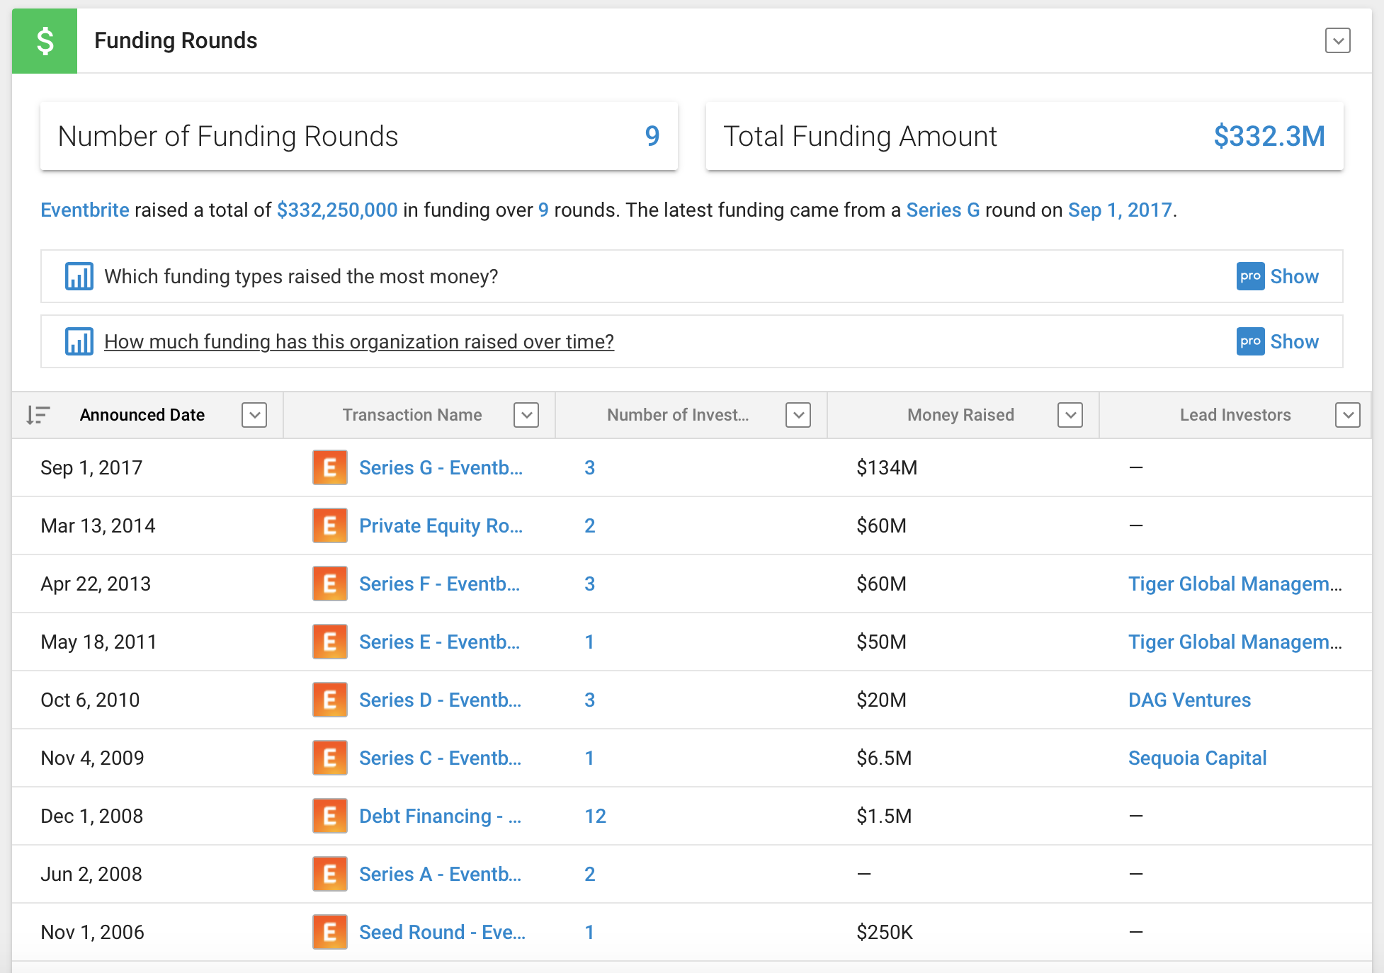The width and height of the screenshot is (1384, 973).
Task: Click the Eventbrite logo in Series D row
Action: pyautogui.click(x=330, y=700)
